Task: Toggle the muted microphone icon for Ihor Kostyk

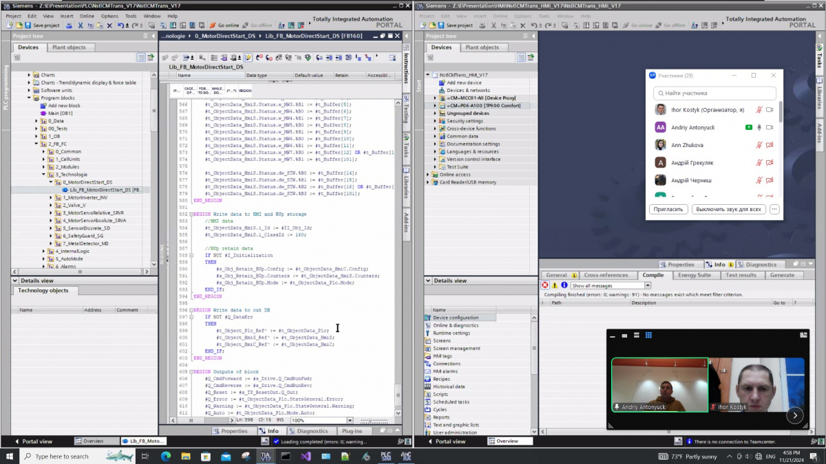Action: [759, 109]
